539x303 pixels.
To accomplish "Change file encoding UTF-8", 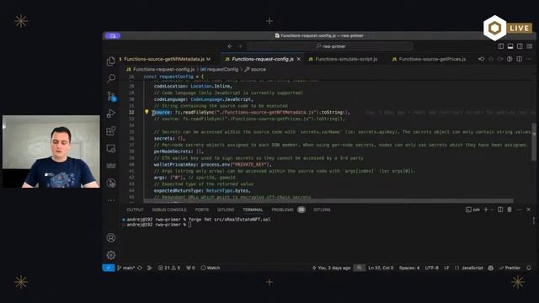I will click(432, 268).
